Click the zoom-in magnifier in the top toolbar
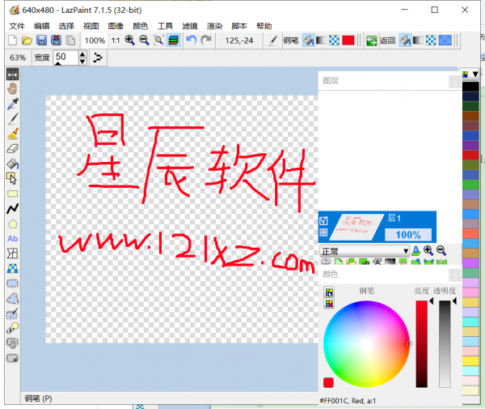The width and height of the screenshot is (485, 409). click(129, 40)
